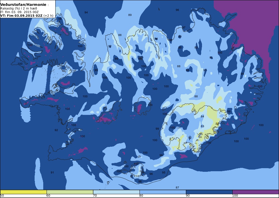
Task: Click the humidity value 84 on the map
Action: click(x=202, y=116)
